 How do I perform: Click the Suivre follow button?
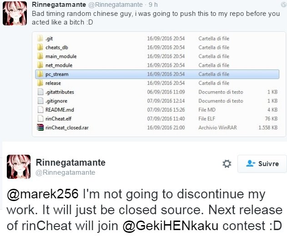(262, 164)
